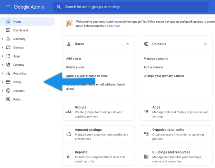Click Update a user's name or email
Screen dimensions: 215x168
tap(87, 76)
